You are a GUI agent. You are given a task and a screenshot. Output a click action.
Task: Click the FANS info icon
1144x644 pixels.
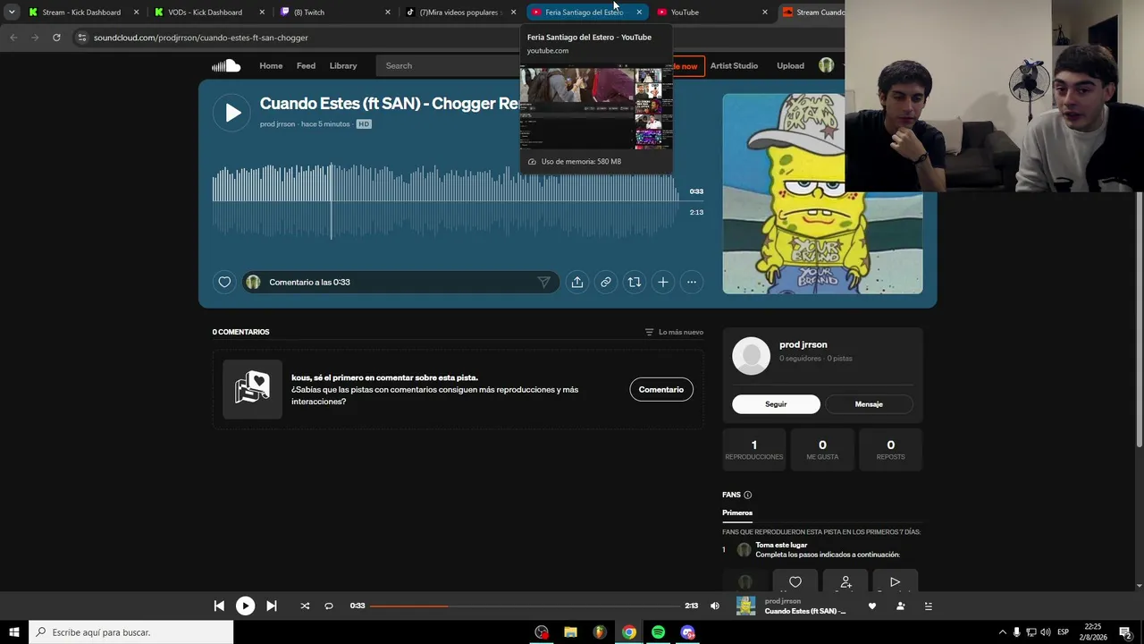(748, 495)
